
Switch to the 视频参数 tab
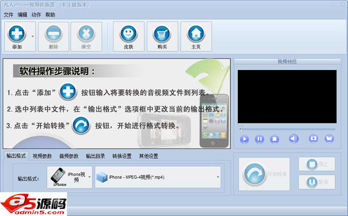42,156
